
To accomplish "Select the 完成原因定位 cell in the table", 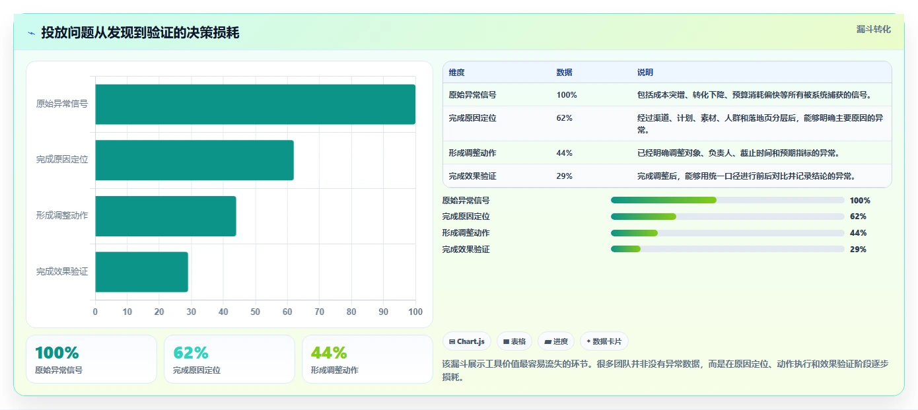I will point(473,118).
